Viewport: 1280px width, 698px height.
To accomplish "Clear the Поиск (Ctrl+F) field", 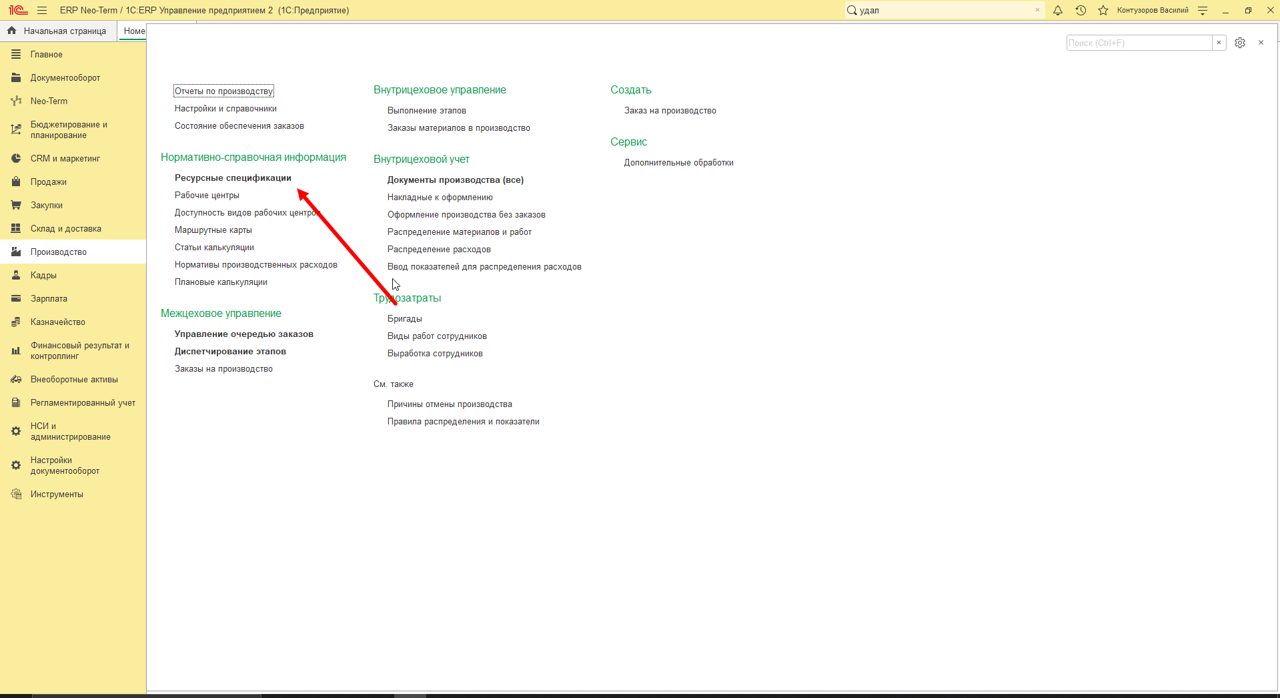I will [x=1219, y=43].
